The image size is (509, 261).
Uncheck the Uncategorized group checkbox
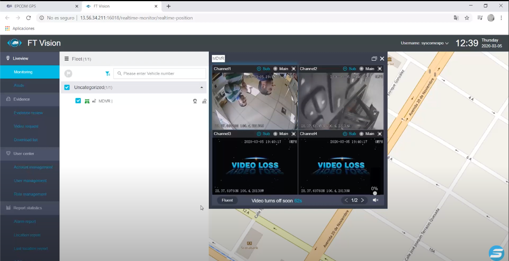point(67,88)
